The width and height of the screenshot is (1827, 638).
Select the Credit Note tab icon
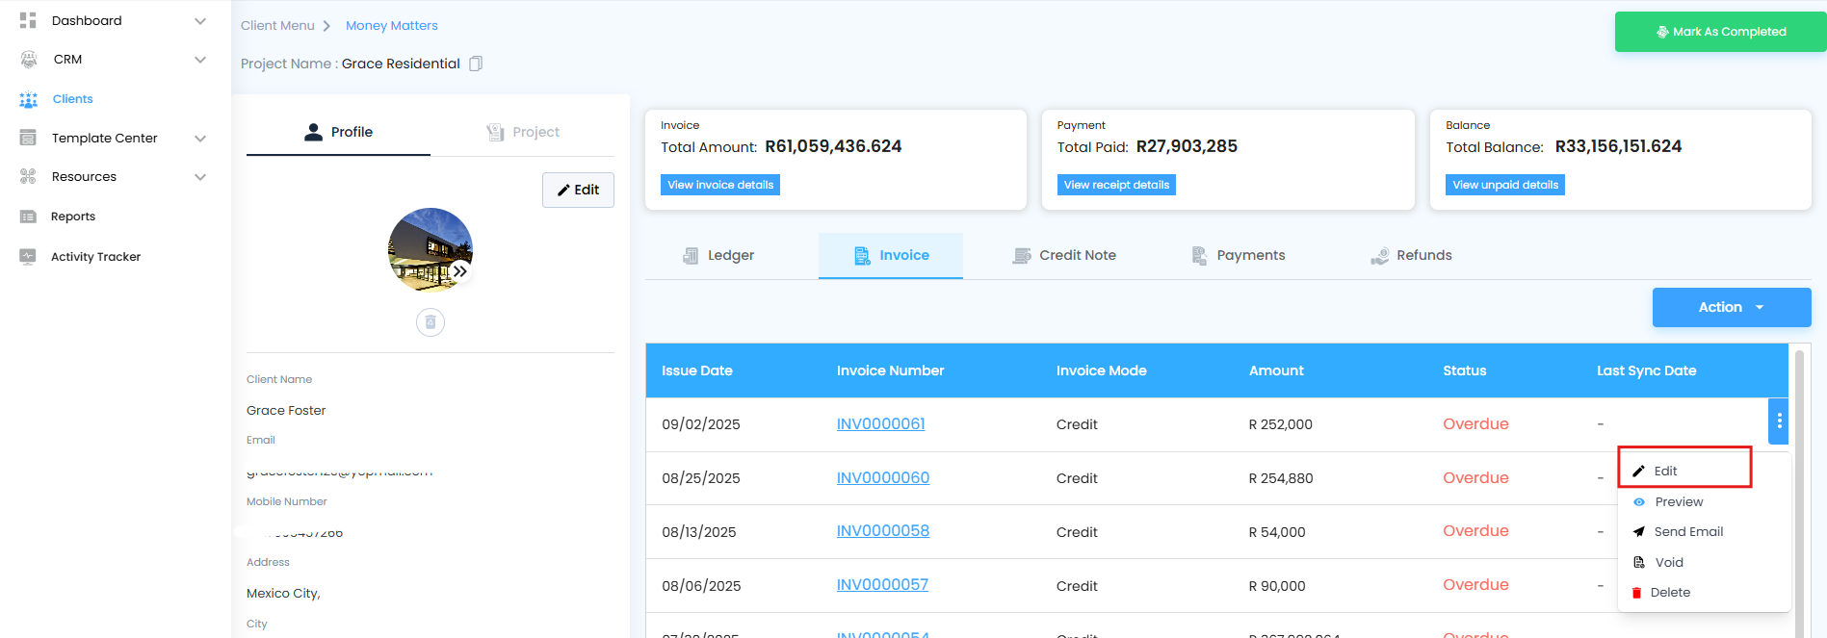(x=1022, y=255)
